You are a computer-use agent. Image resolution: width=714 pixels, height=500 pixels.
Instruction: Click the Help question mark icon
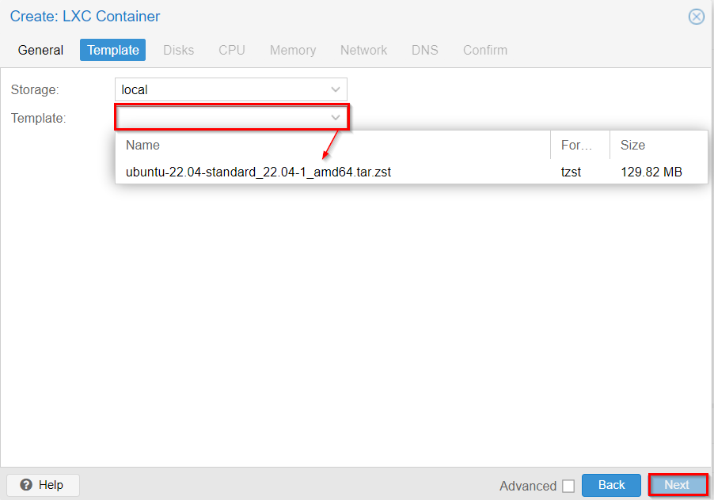(26, 485)
